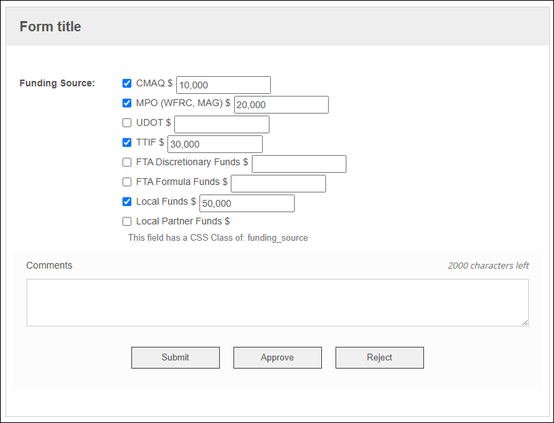
Task: Click the FTA Formula Funds amount field
Action: pyautogui.click(x=278, y=184)
